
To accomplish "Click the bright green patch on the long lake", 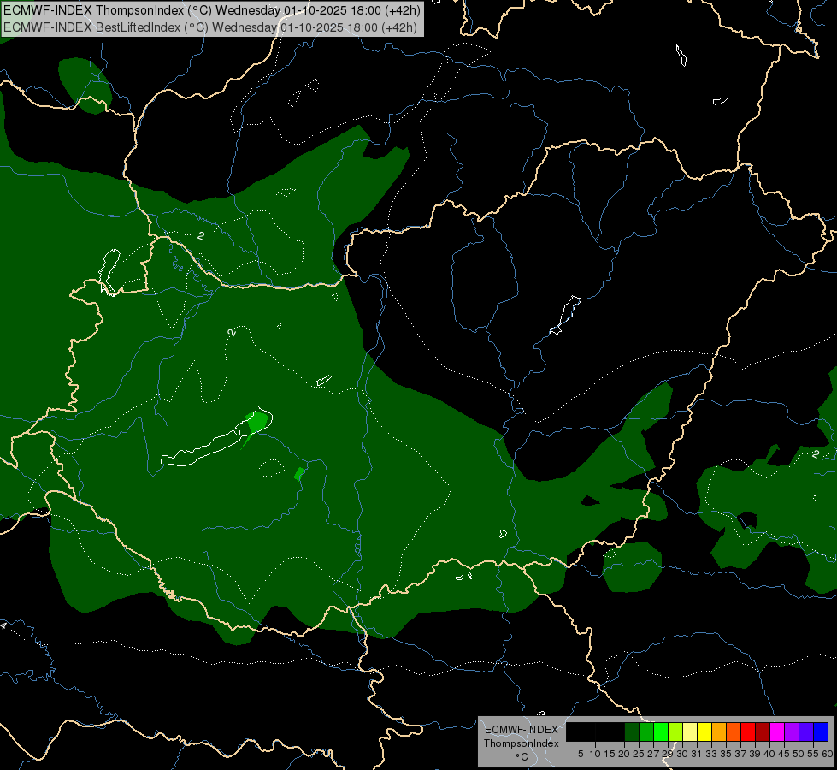I will coord(257,423).
